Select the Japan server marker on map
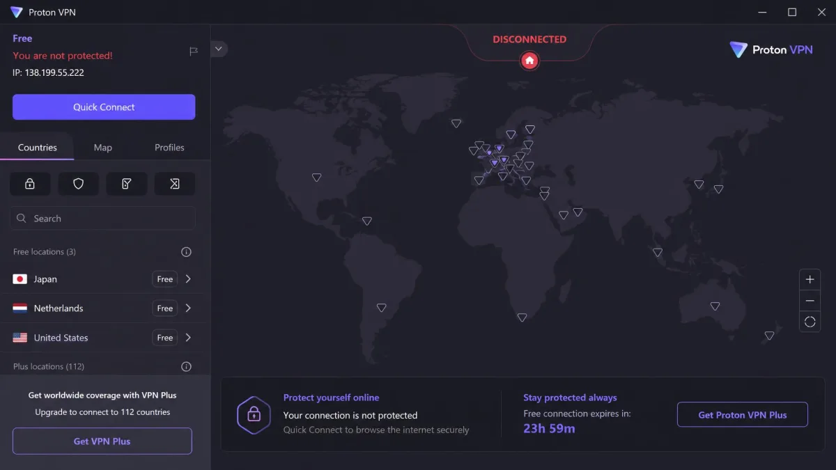 [x=718, y=189]
